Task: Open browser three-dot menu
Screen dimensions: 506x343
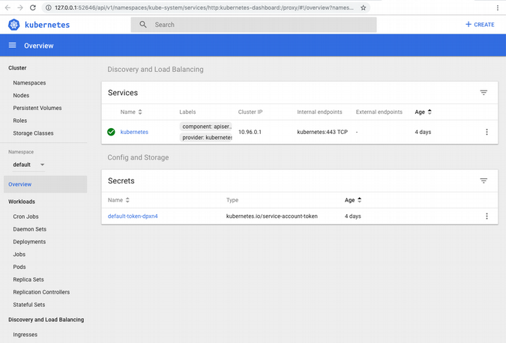Action: pos(497,7)
